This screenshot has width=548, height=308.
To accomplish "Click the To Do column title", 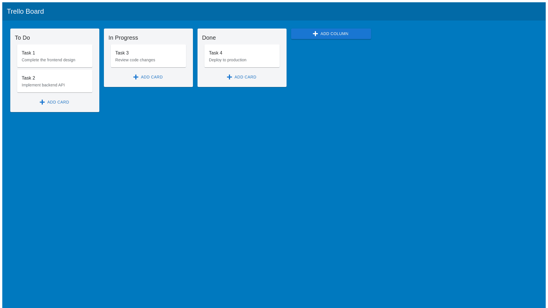I will pos(22,38).
